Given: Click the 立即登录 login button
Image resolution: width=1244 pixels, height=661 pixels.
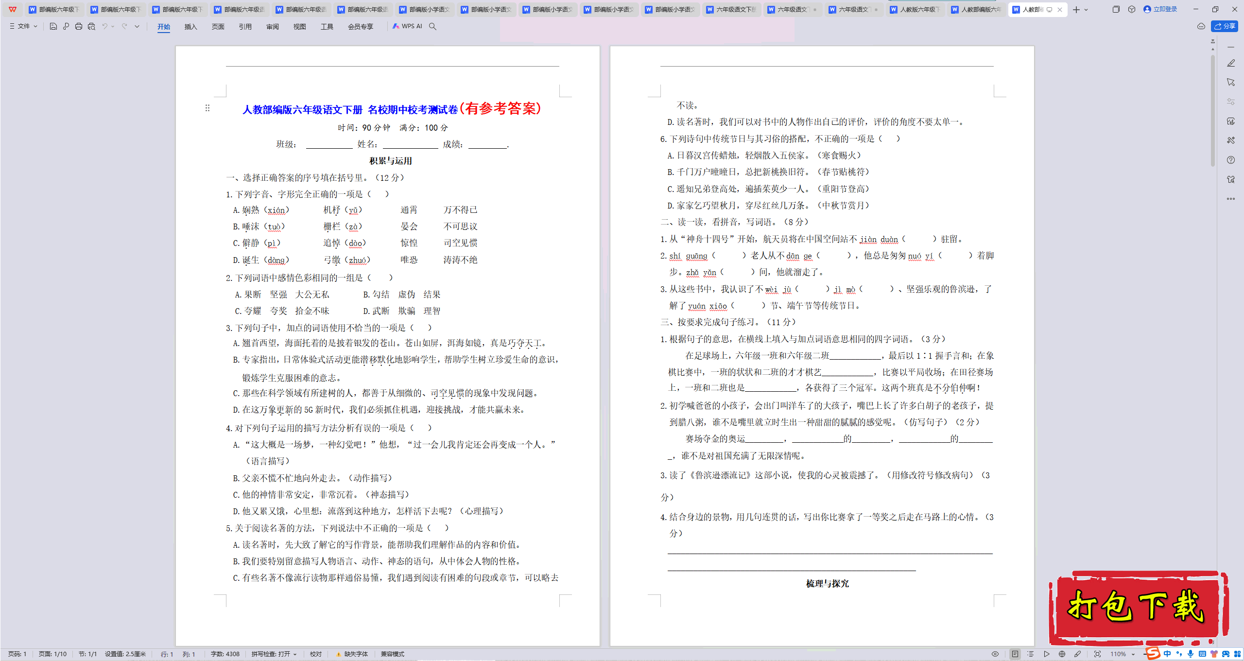Looking at the screenshot, I should tap(1160, 9).
